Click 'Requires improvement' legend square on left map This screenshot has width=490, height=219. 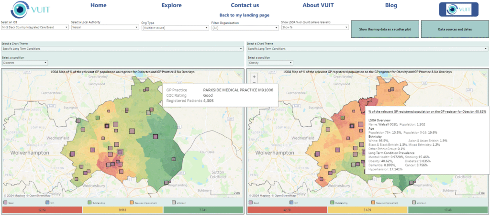(x=130, y=202)
